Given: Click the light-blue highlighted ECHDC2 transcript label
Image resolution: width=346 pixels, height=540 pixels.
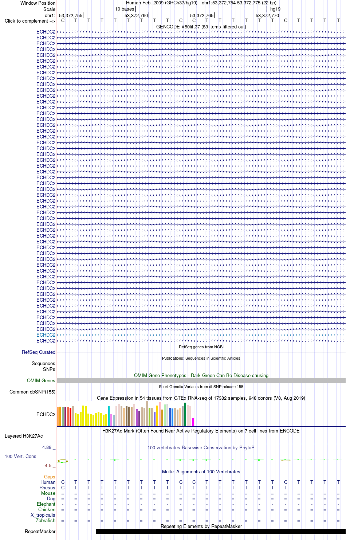Looking at the screenshot, I should [46, 335].
